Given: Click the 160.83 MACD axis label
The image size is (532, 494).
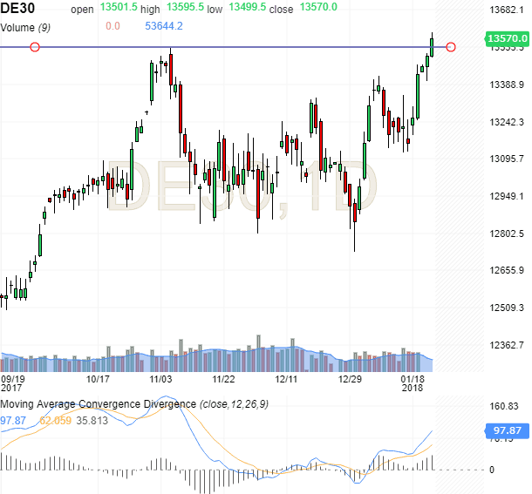Looking at the screenshot, I should (507, 406).
